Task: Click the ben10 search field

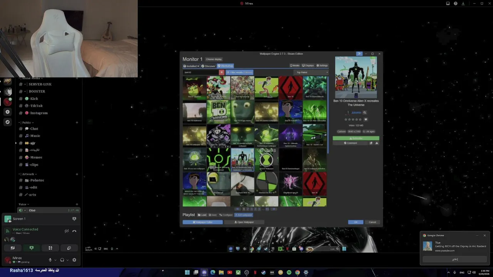Action: coord(201,72)
